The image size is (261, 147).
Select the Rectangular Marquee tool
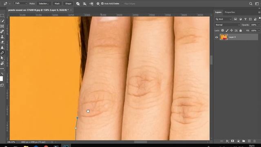click(x=2, y=16)
